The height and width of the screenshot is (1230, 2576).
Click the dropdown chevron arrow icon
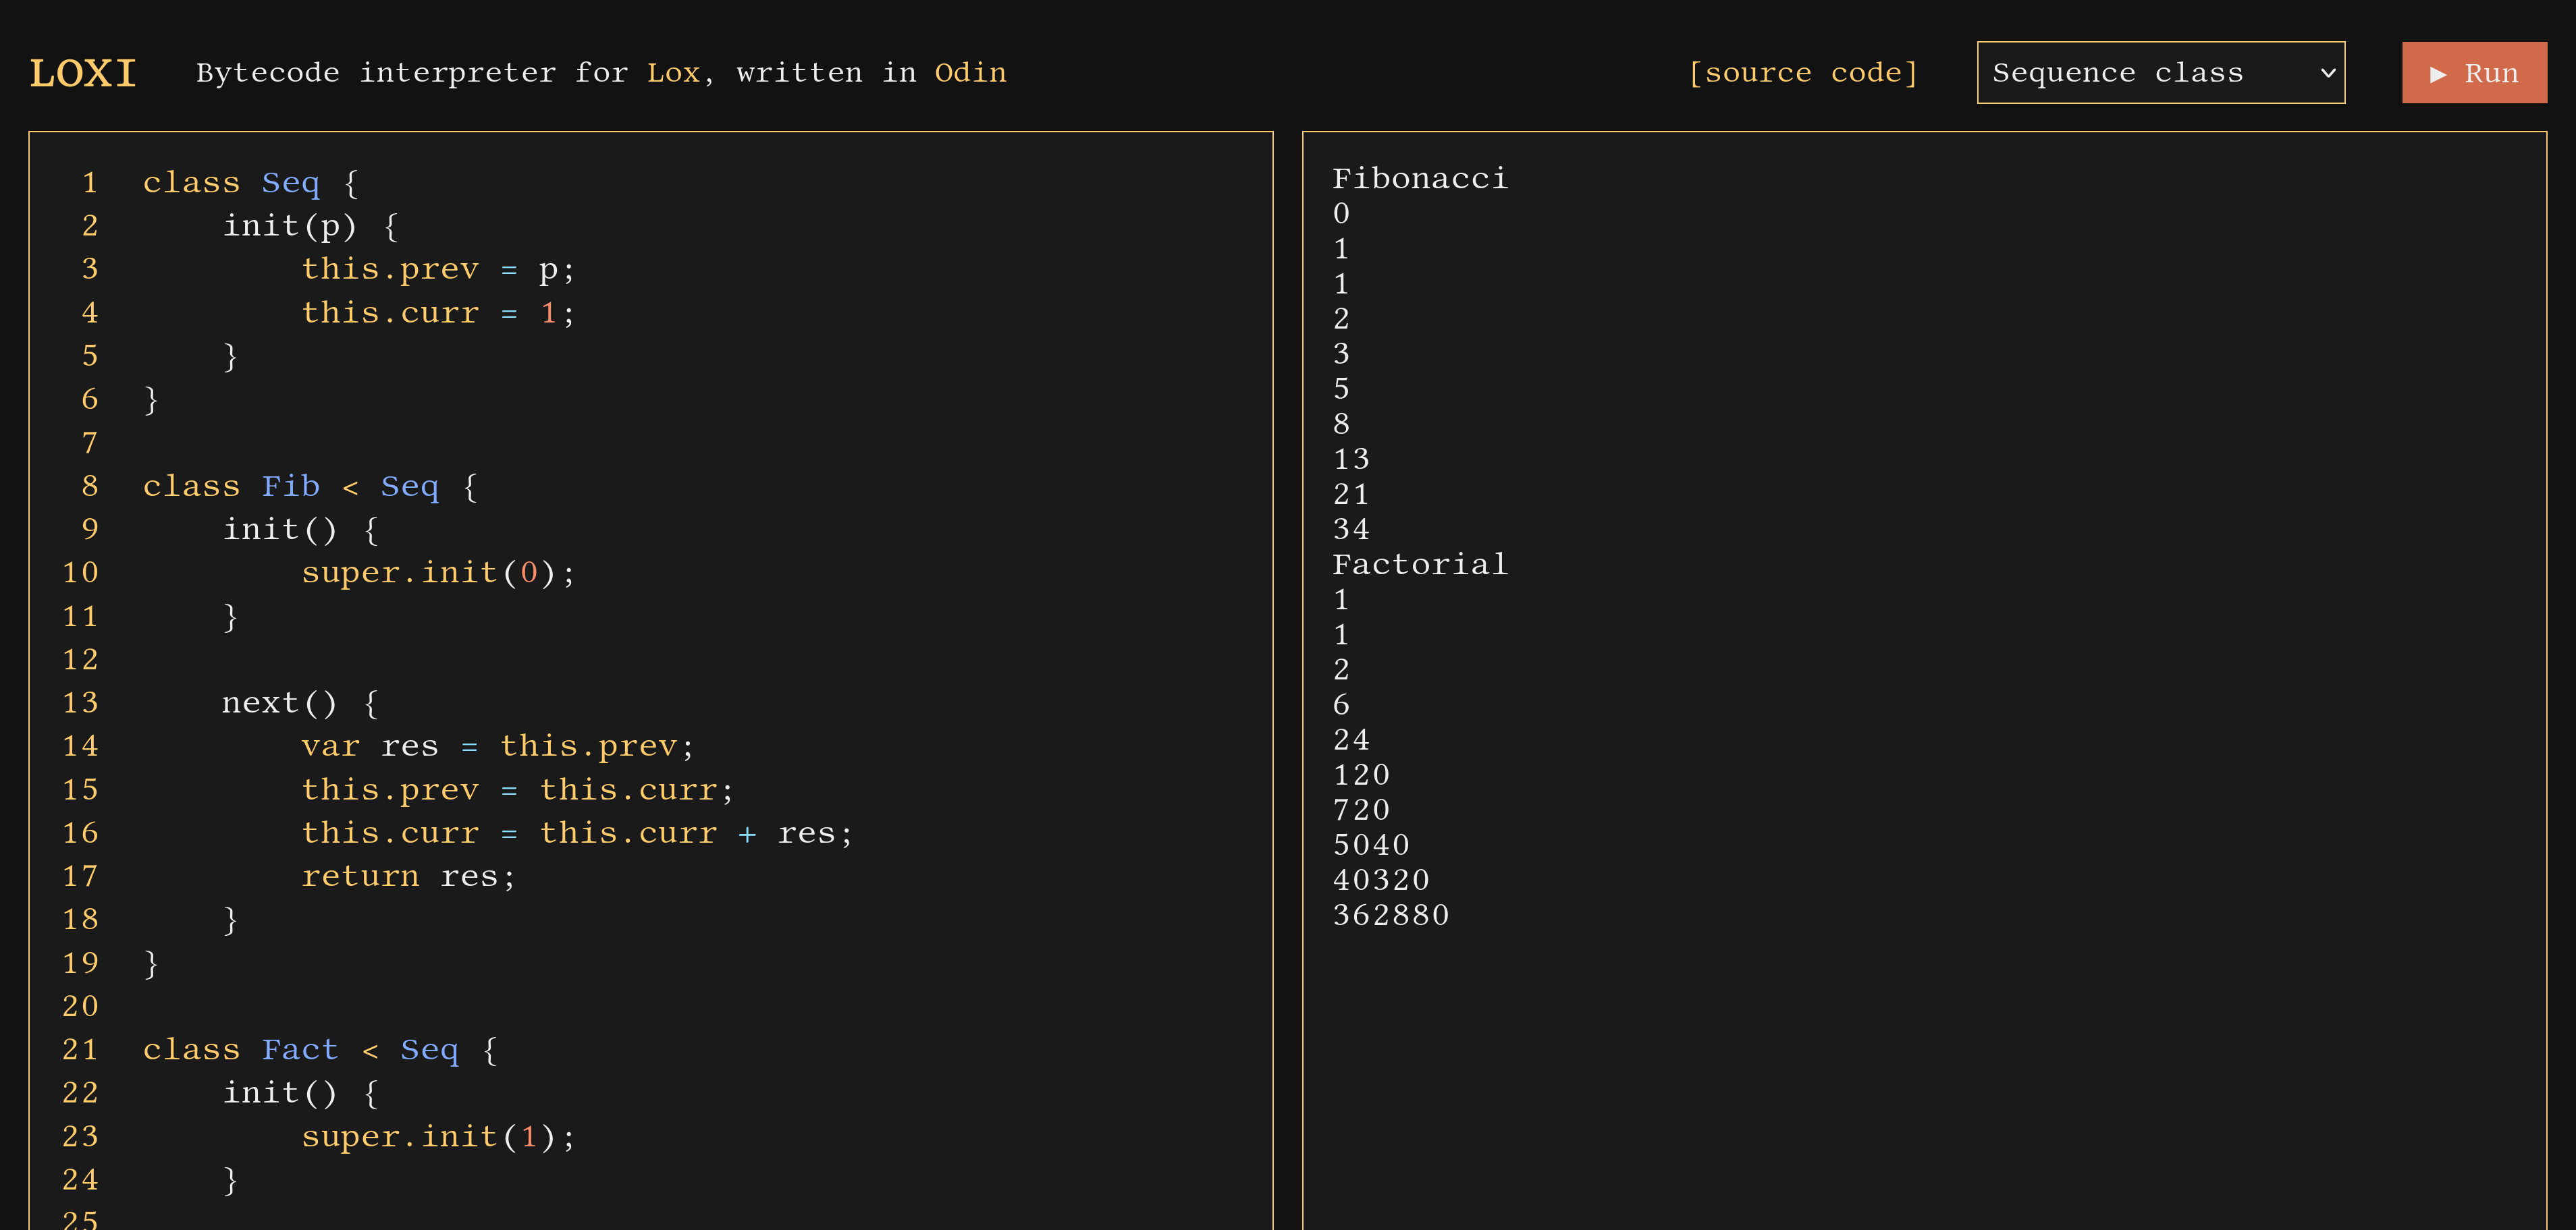pyautogui.click(x=2327, y=73)
